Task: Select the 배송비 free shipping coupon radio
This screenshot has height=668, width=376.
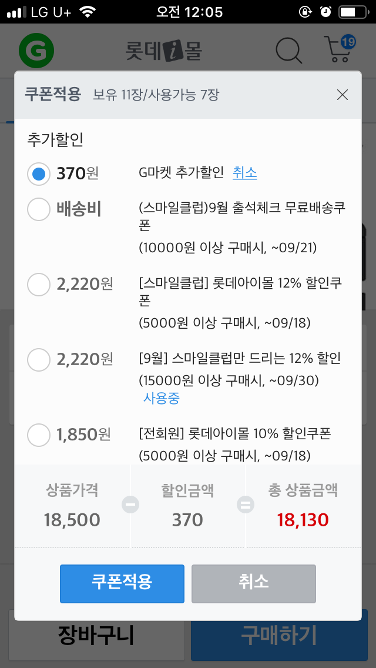Action: click(x=39, y=209)
